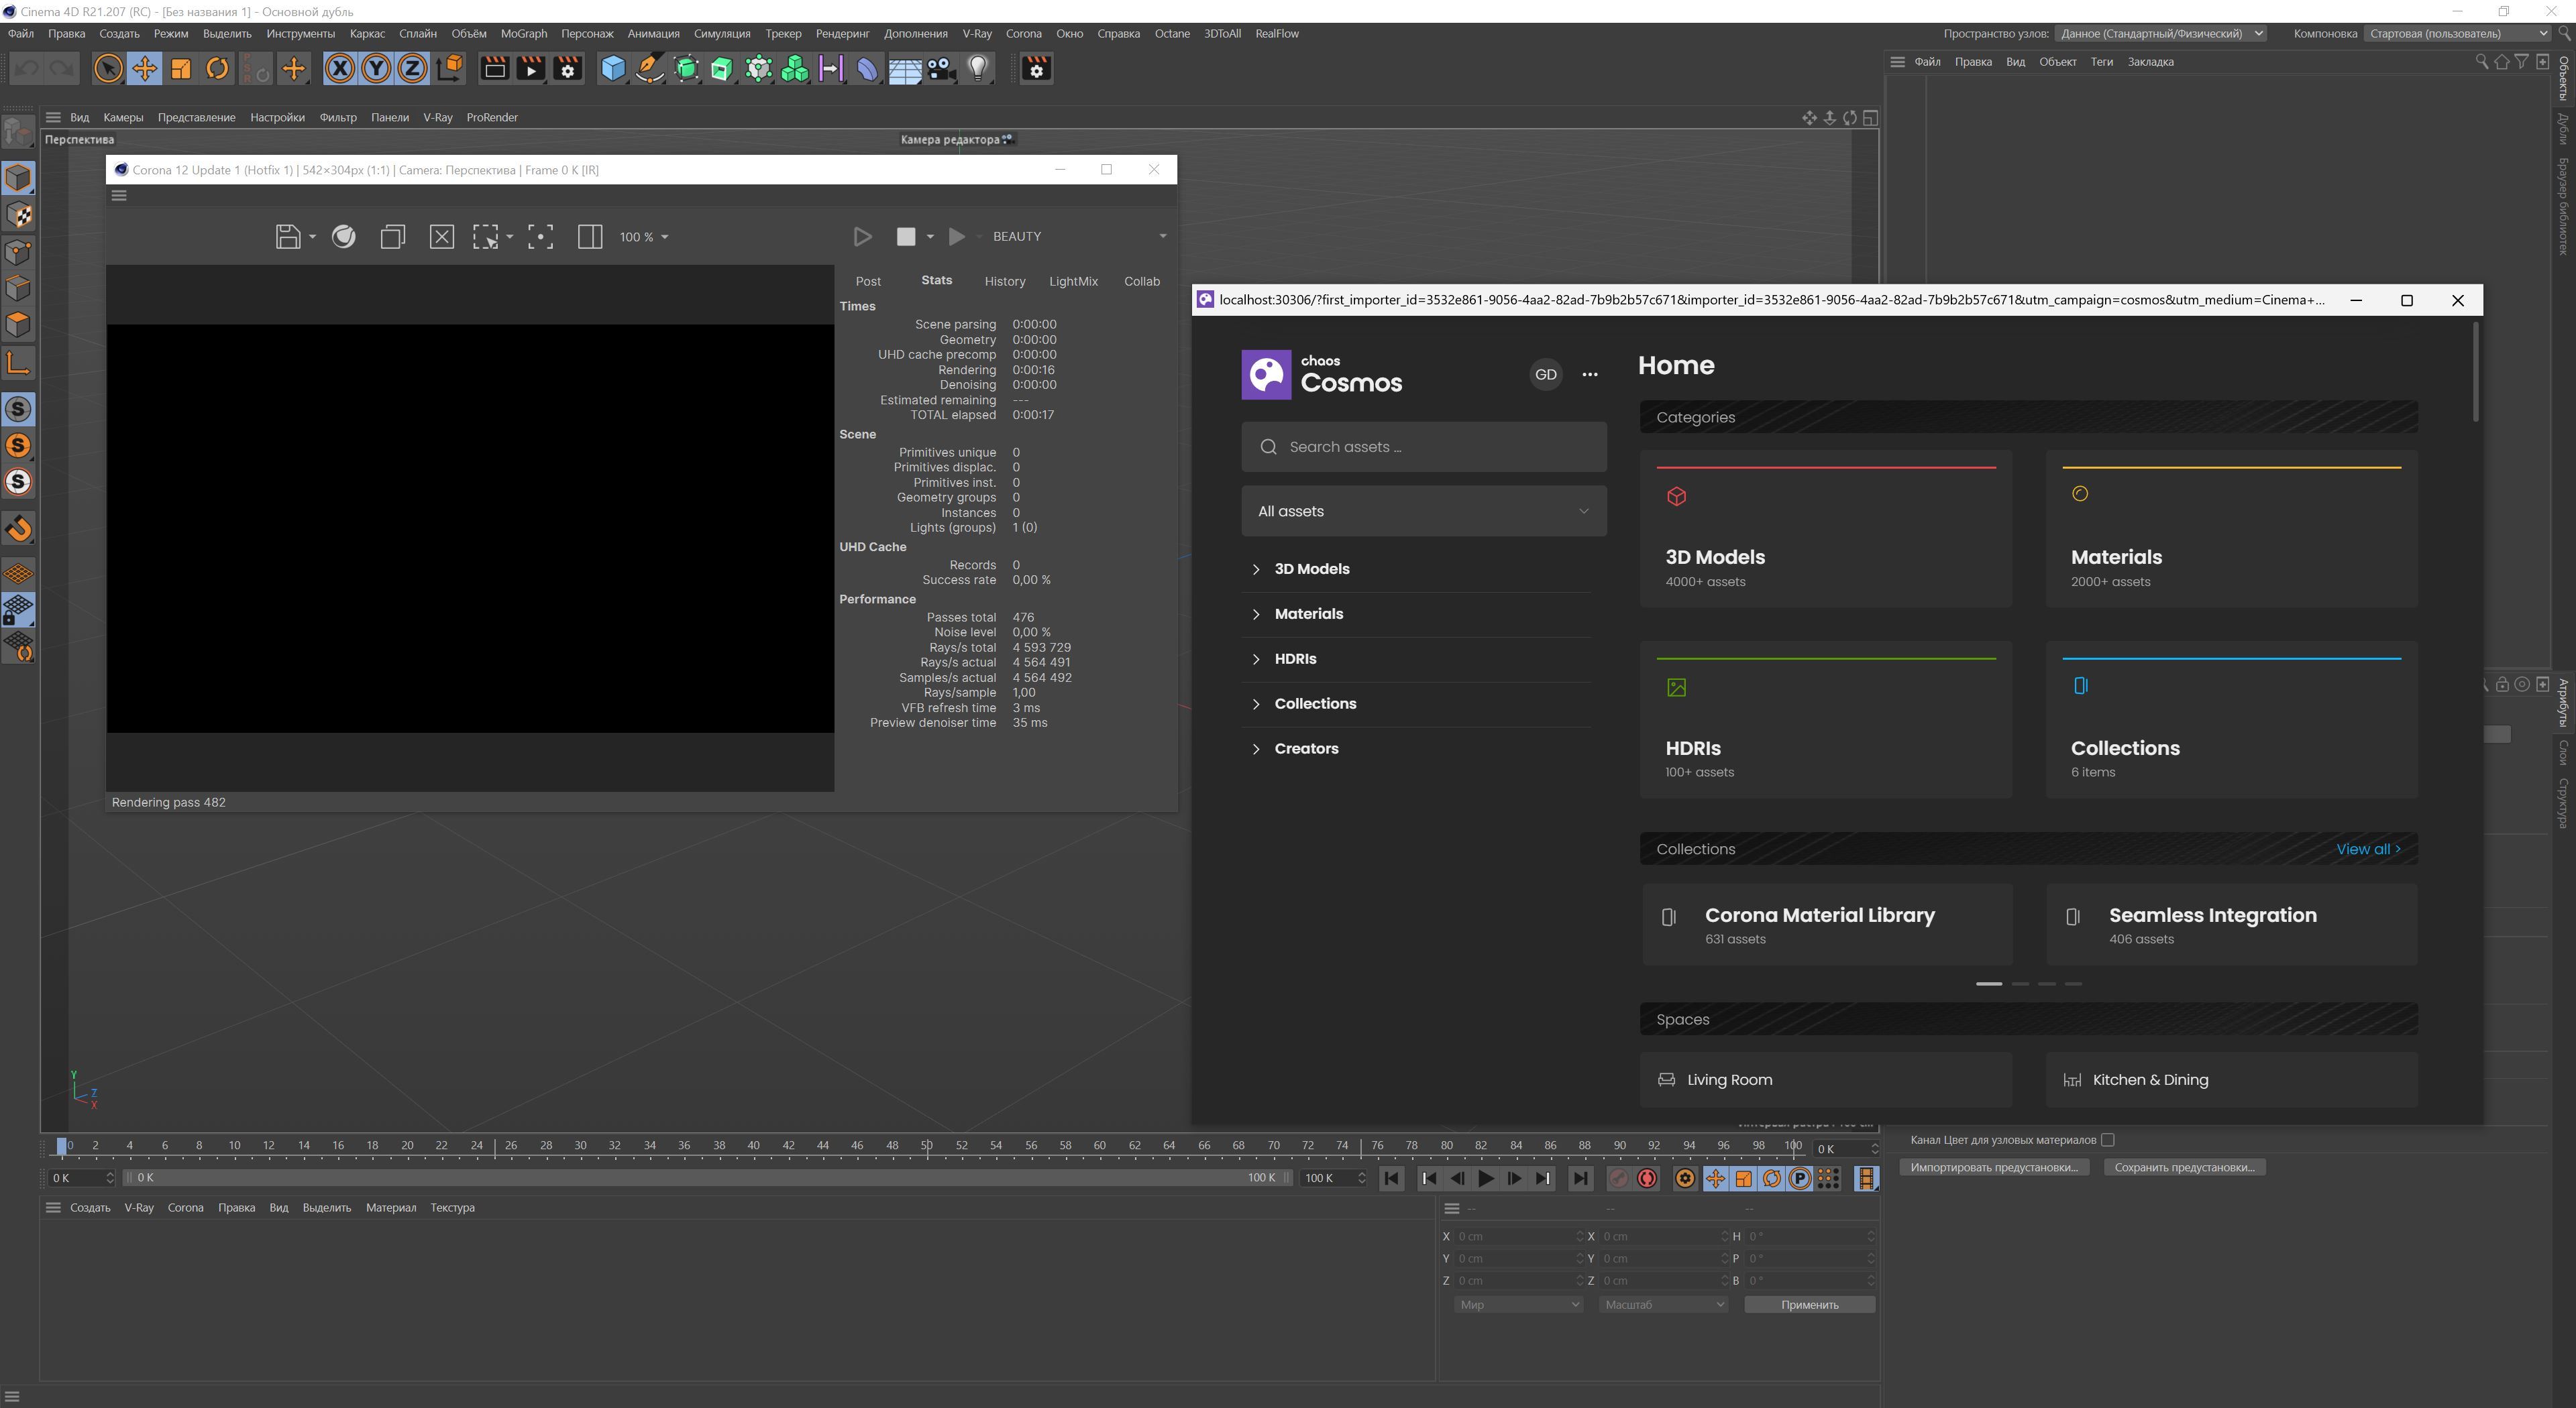
Task: Check 'Канал Цвет для узловых материалов' box
Action: [x=2107, y=1140]
